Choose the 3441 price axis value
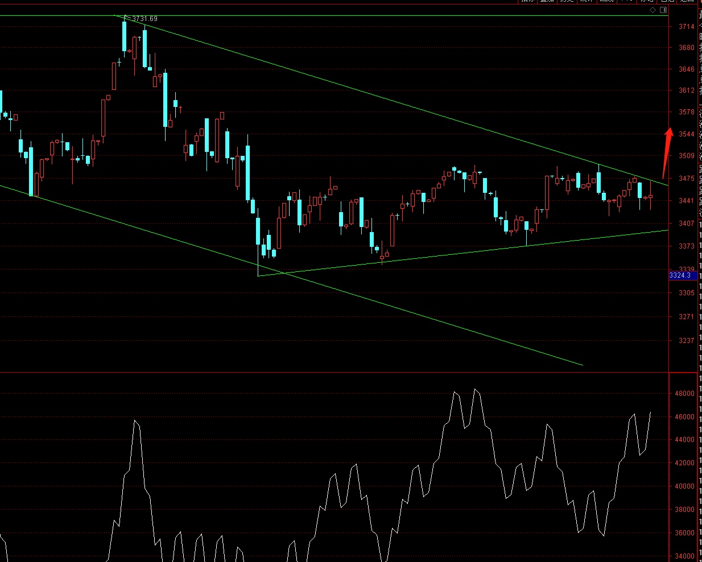Viewport: 702px width, 562px height. pos(686,201)
